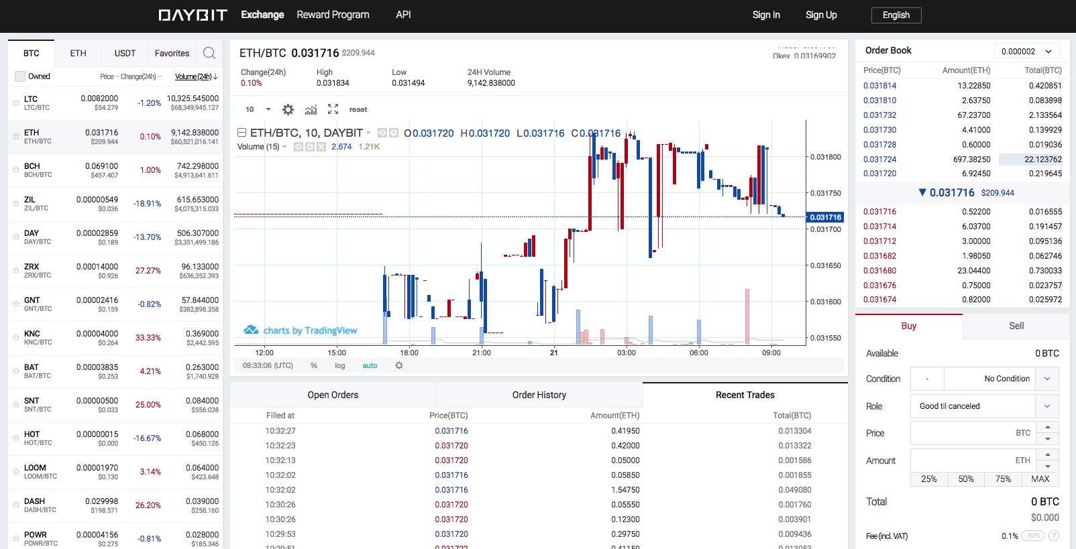Add ZRX/BTC to favorites

[16, 271]
